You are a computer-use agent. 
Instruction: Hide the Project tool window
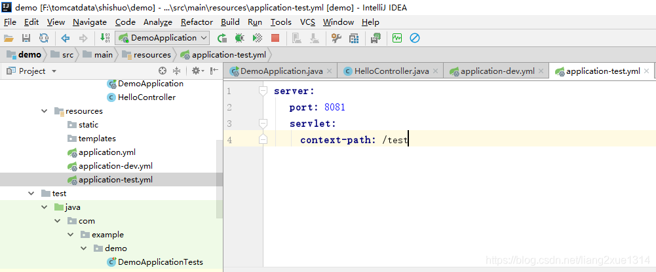pos(214,71)
